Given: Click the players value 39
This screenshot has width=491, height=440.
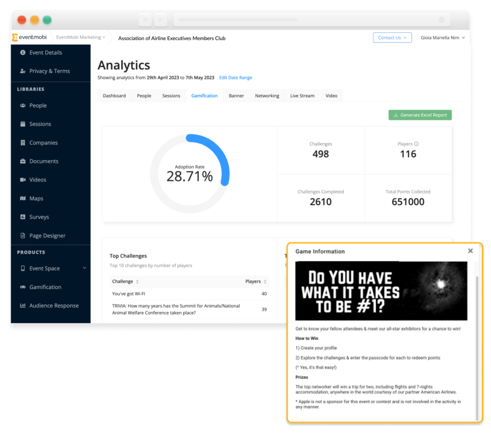Looking at the screenshot, I should pyautogui.click(x=264, y=309).
